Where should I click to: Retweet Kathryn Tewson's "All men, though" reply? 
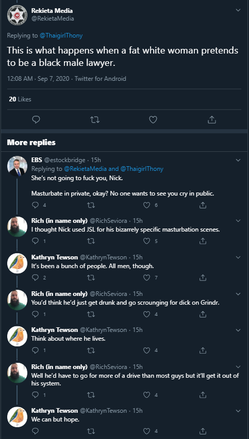[91, 277]
